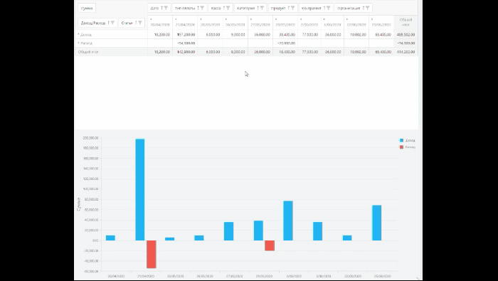Toggle the sort arrow on the Продукт field
The height and width of the screenshot is (281, 498).
coord(288,8)
